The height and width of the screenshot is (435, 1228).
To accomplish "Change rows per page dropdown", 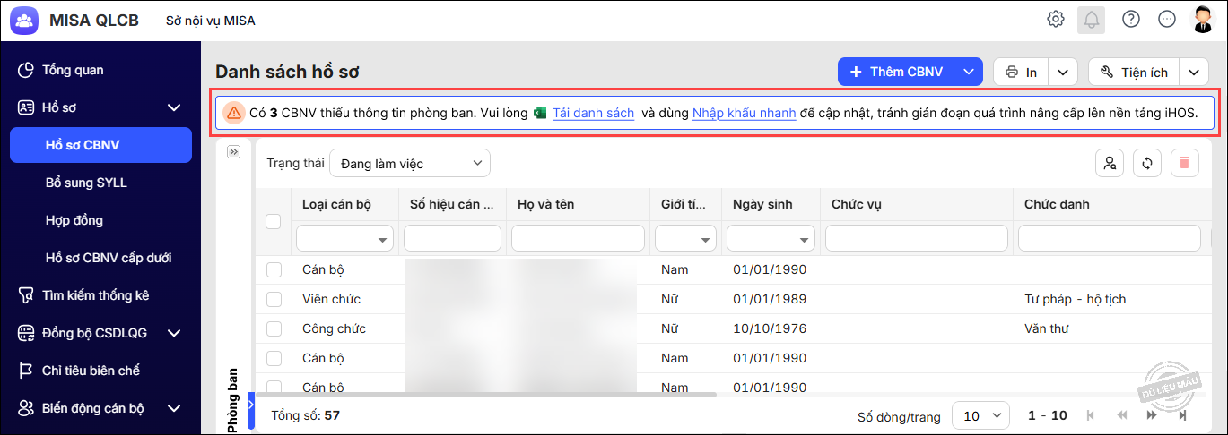I will click(980, 416).
